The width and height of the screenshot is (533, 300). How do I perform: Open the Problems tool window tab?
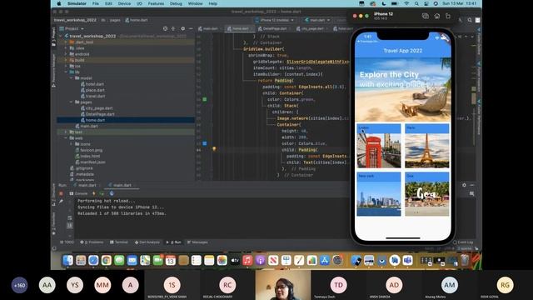tap(92, 242)
